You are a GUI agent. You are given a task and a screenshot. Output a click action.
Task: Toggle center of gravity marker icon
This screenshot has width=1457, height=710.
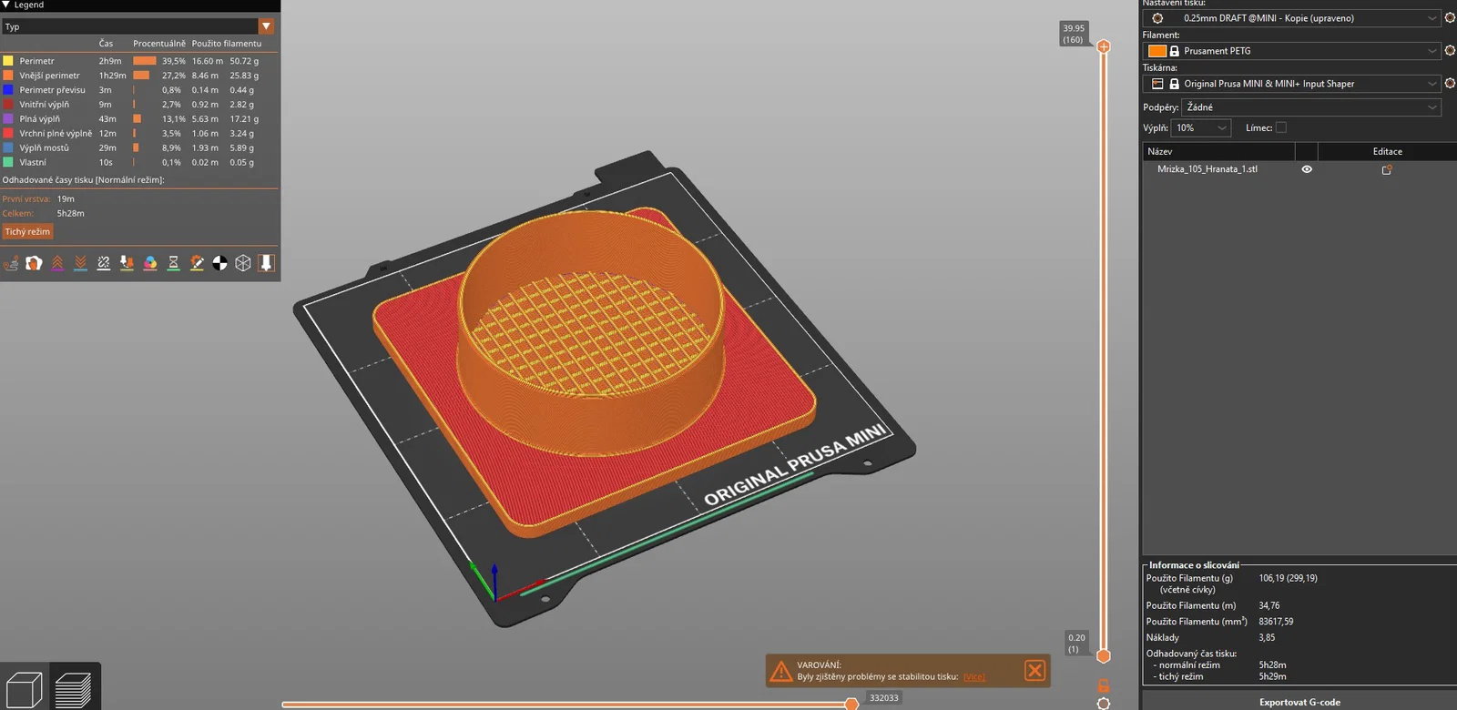pos(219,263)
